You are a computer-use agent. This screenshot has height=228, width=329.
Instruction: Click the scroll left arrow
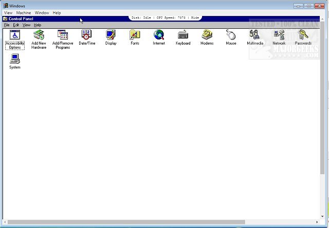pos(5,222)
